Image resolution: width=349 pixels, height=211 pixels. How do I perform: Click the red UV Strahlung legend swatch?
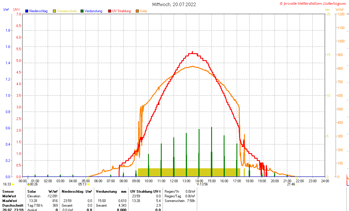[x=110, y=11]
